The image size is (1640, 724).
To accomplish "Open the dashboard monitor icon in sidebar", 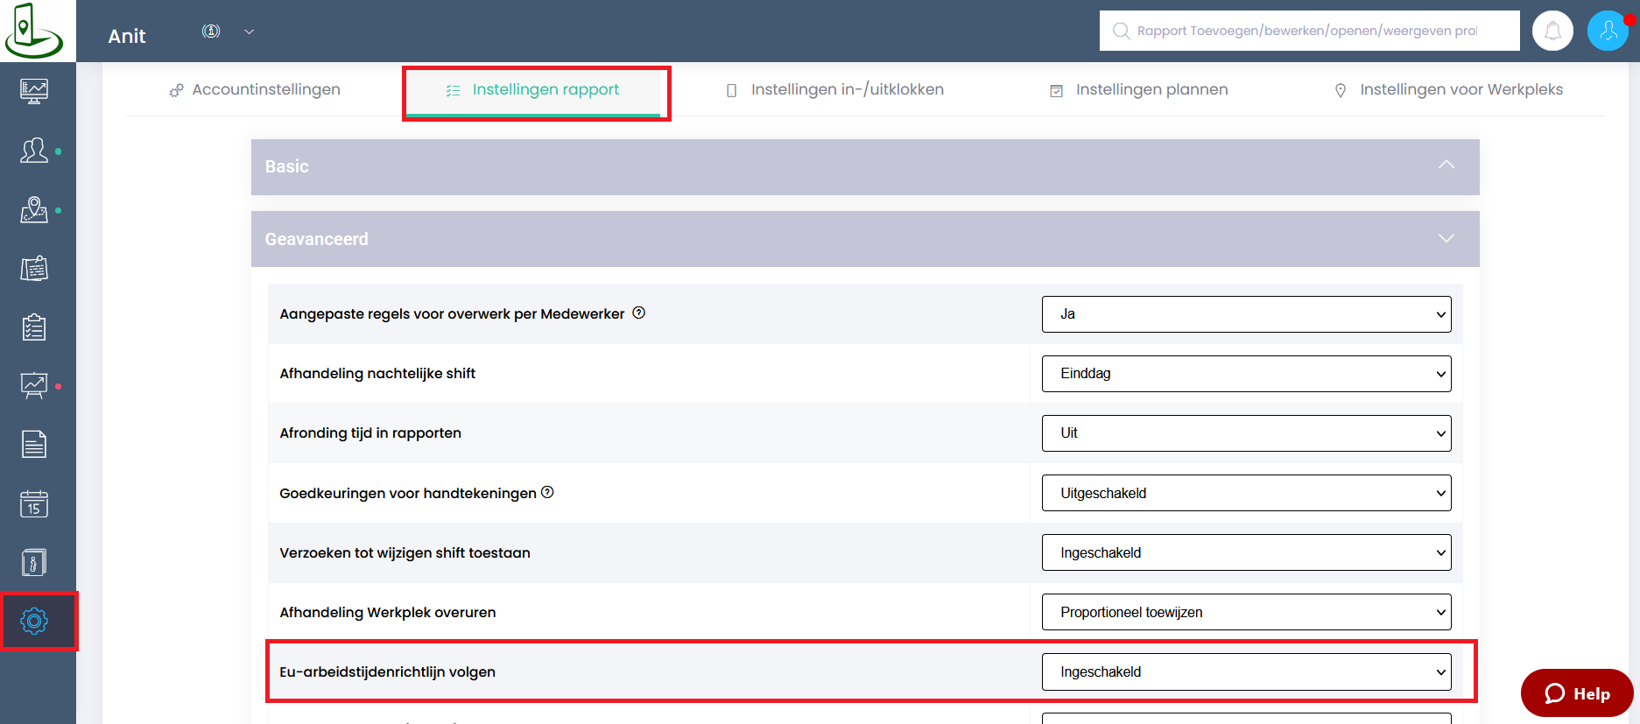I will (34, 91).
